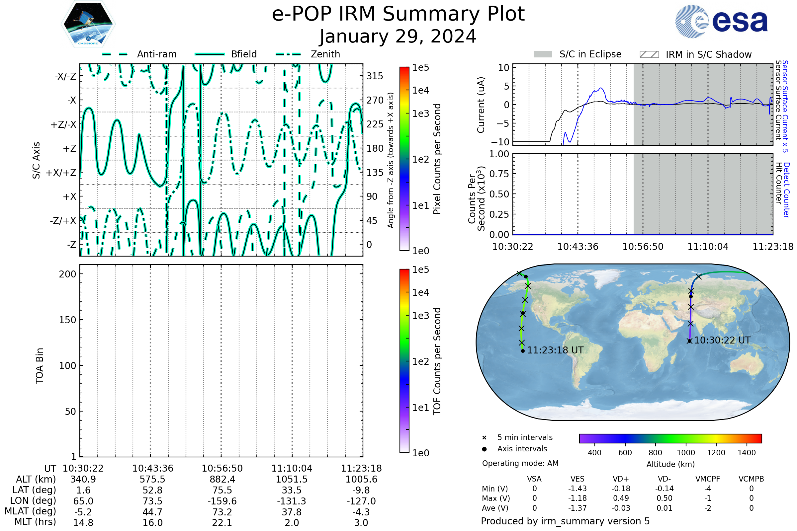The height and width of the screenshot is (531, 797).
Task: Click the 5 min intervals cross marker
Action: [484, 438]
